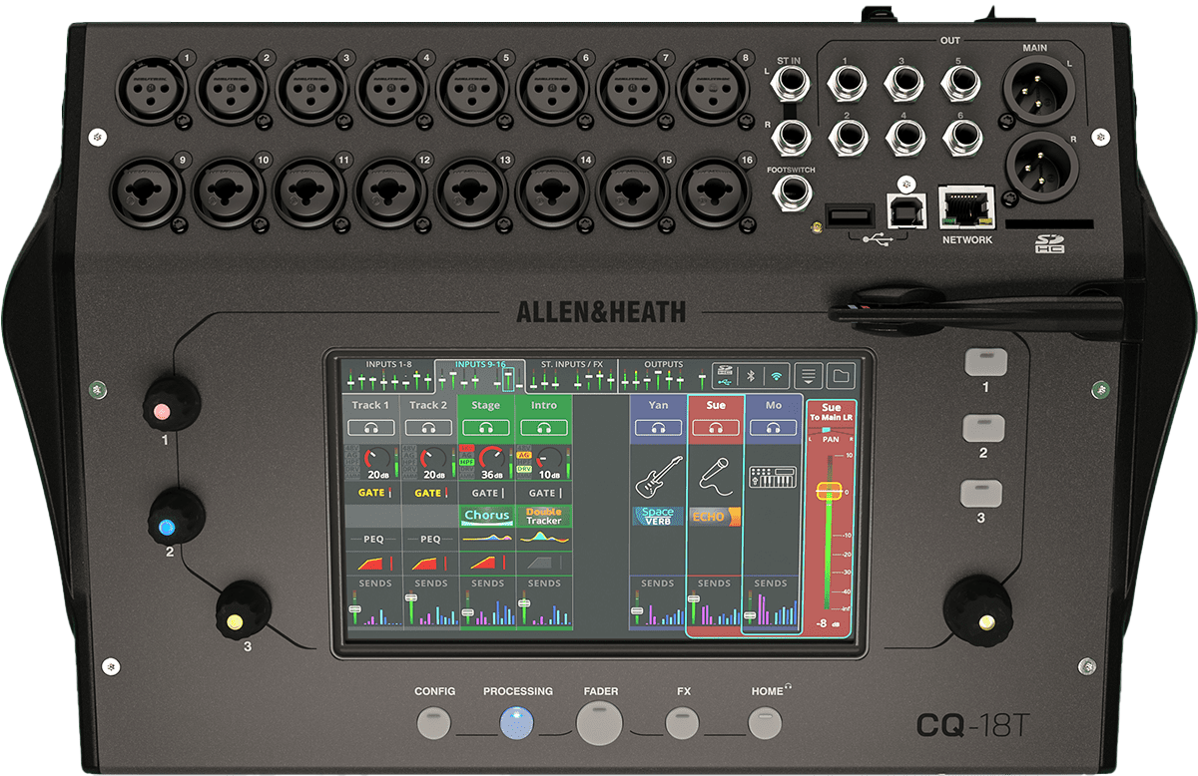Viewport: 1198px width, 776px height.
Task: Push soft key 1 on right side
Action: tap(985, 362)
